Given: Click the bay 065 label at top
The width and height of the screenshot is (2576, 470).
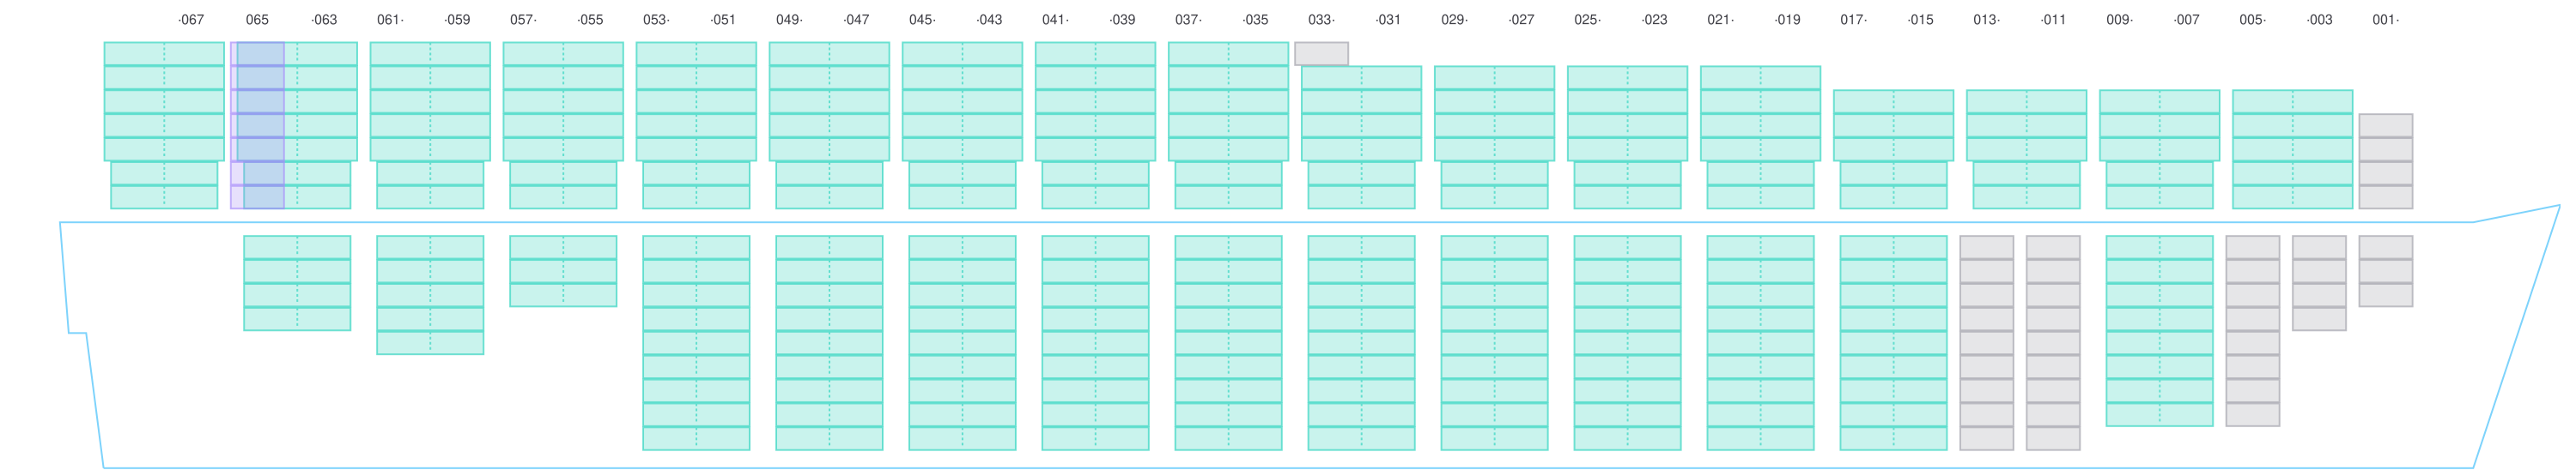Looking at the screenshot, I should point(257,20).
